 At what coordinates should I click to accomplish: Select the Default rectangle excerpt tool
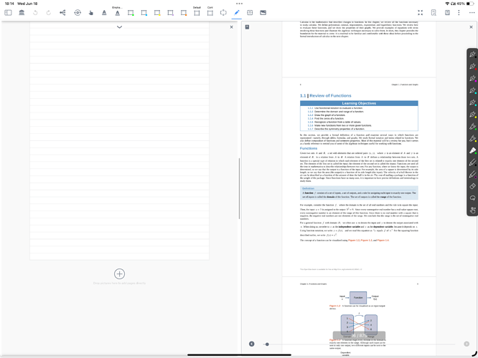point(197,11)
